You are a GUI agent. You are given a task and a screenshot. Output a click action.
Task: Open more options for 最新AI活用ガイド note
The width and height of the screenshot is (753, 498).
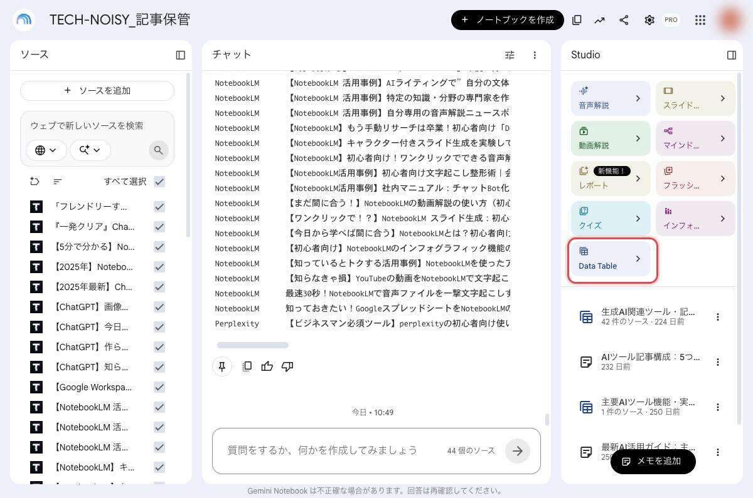pyautogui.click(x=718, y=452)
